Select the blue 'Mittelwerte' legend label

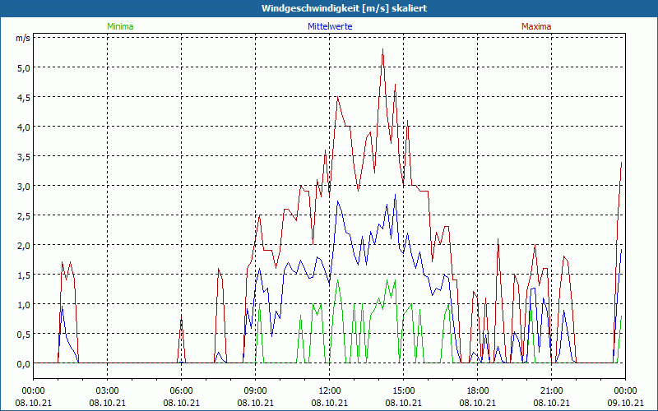[x=330, y=26]
